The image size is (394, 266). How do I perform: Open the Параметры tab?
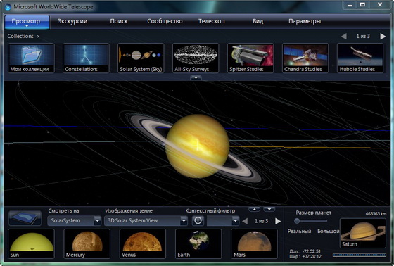[305, 21]
